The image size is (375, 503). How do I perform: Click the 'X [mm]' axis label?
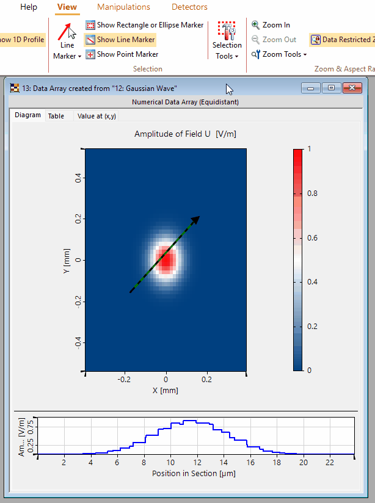166,391
